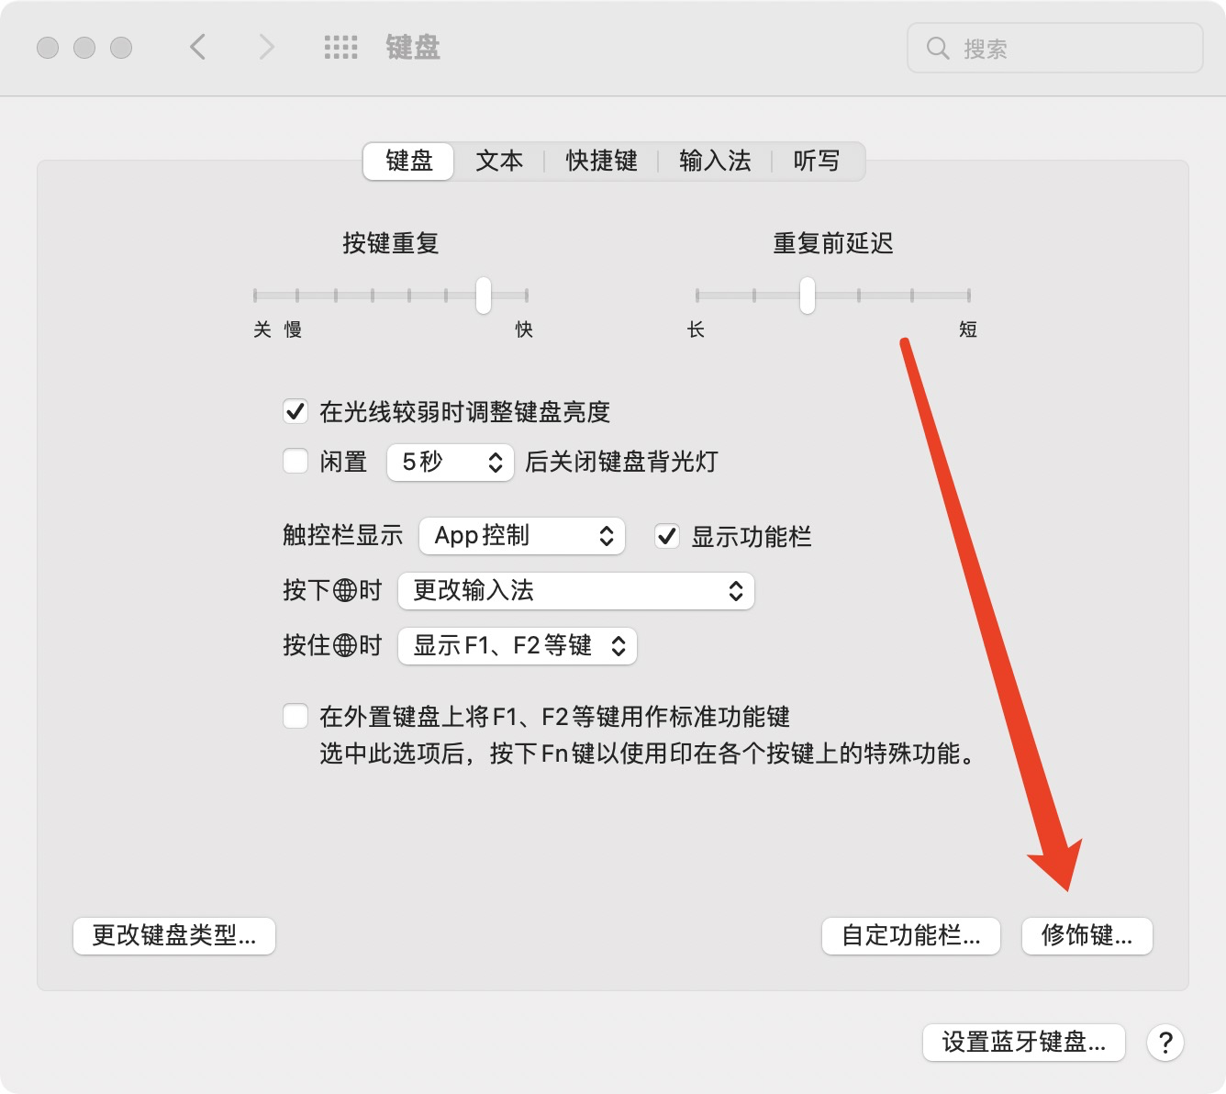Image resolution: width=1226 pixels, height=1094 pixels.
Task: Adjust the 按键重复 slider
Action: [x=485, y=296]
